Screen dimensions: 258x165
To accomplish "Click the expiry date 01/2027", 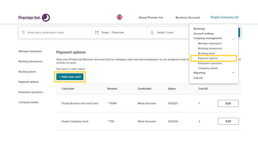I will [x=173, y=103].
